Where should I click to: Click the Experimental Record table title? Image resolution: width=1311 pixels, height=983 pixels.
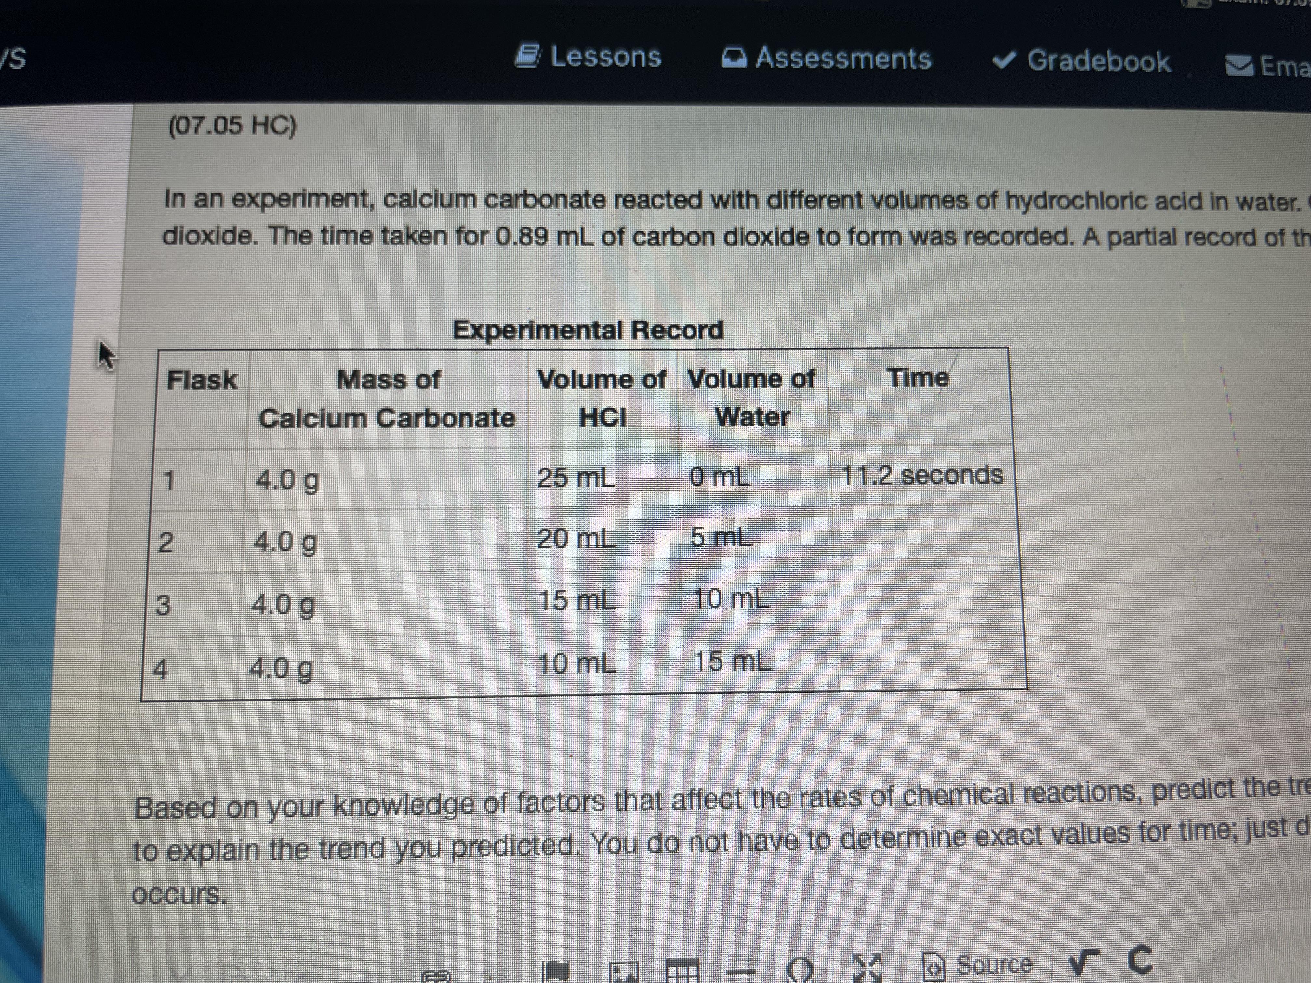tap(588, 330)
